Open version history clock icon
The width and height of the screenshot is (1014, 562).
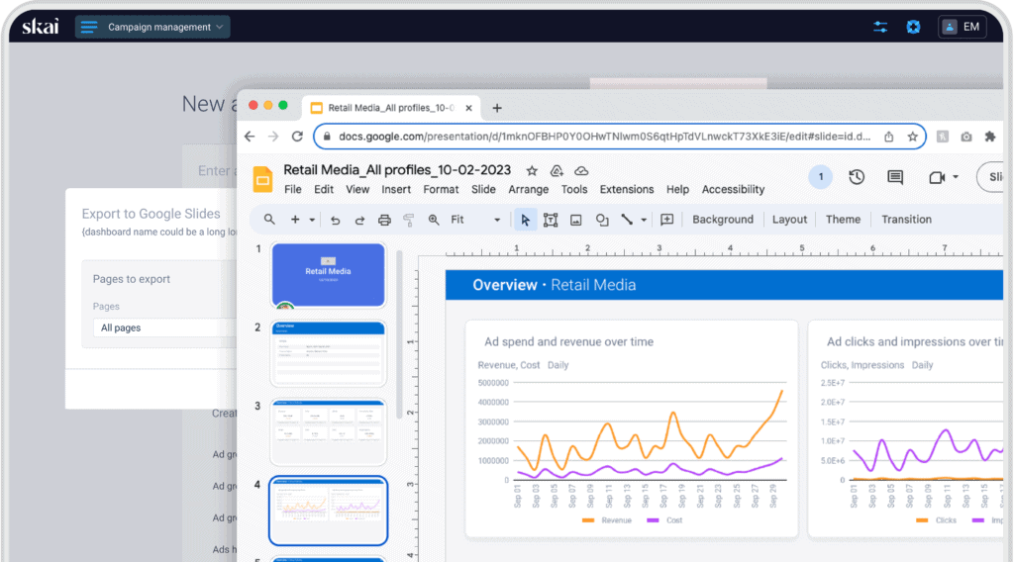857,177
